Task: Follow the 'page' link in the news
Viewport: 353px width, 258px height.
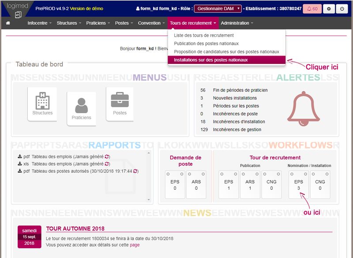Action: [x=135, y=245]
